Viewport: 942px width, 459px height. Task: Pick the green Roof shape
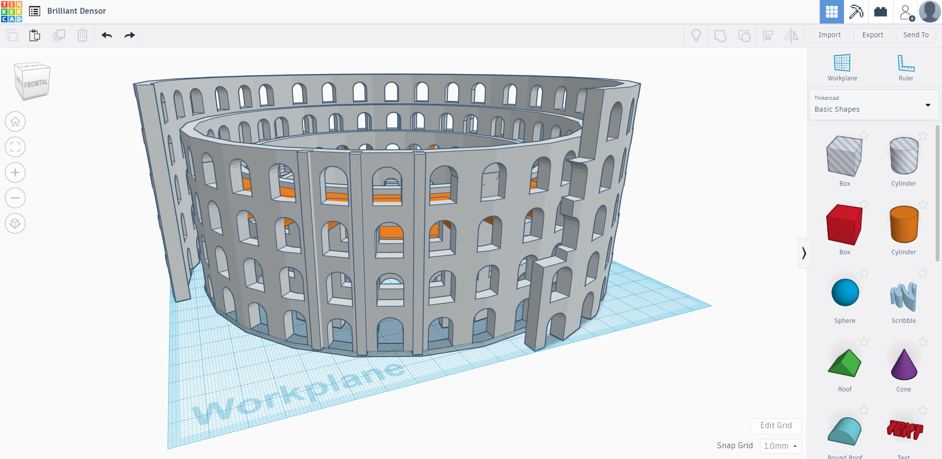844,363
